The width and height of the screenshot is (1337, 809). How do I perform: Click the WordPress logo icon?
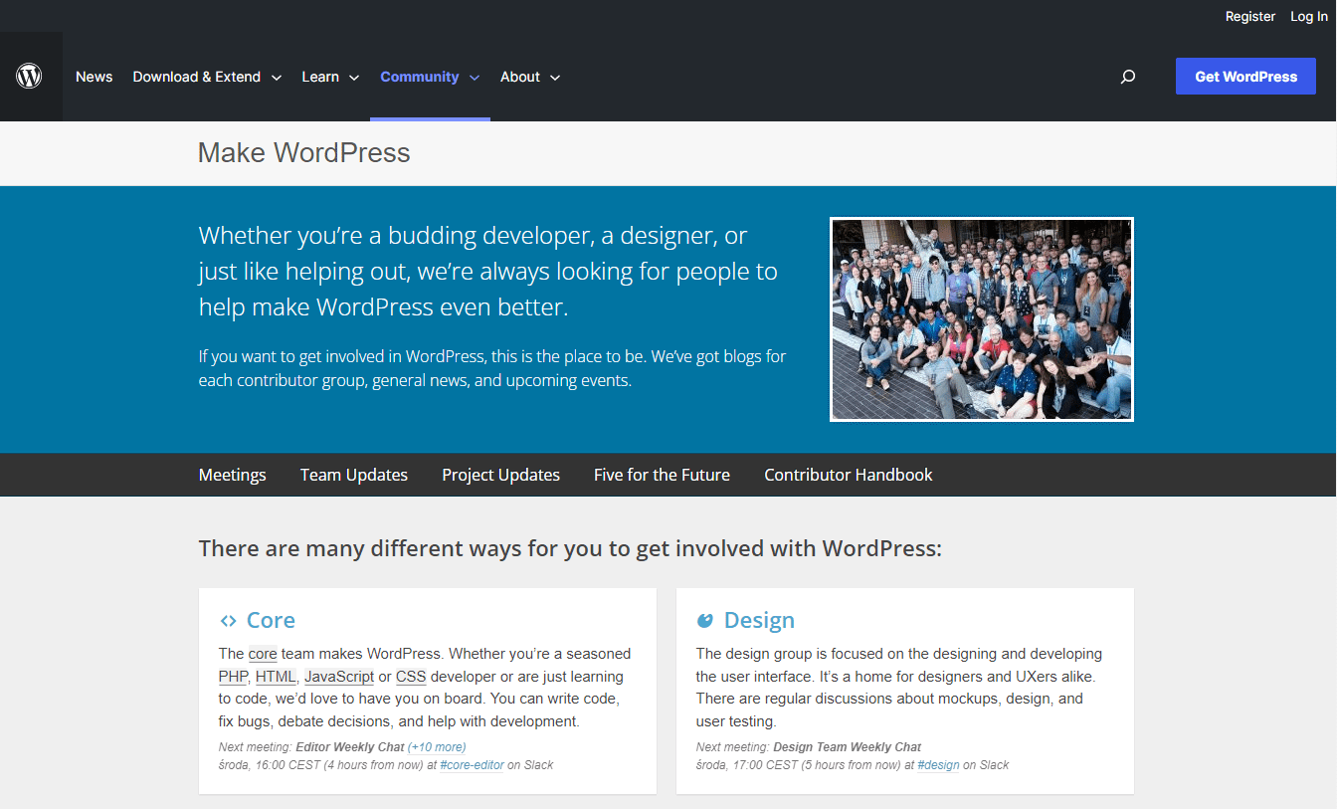(x=29, y=77)
